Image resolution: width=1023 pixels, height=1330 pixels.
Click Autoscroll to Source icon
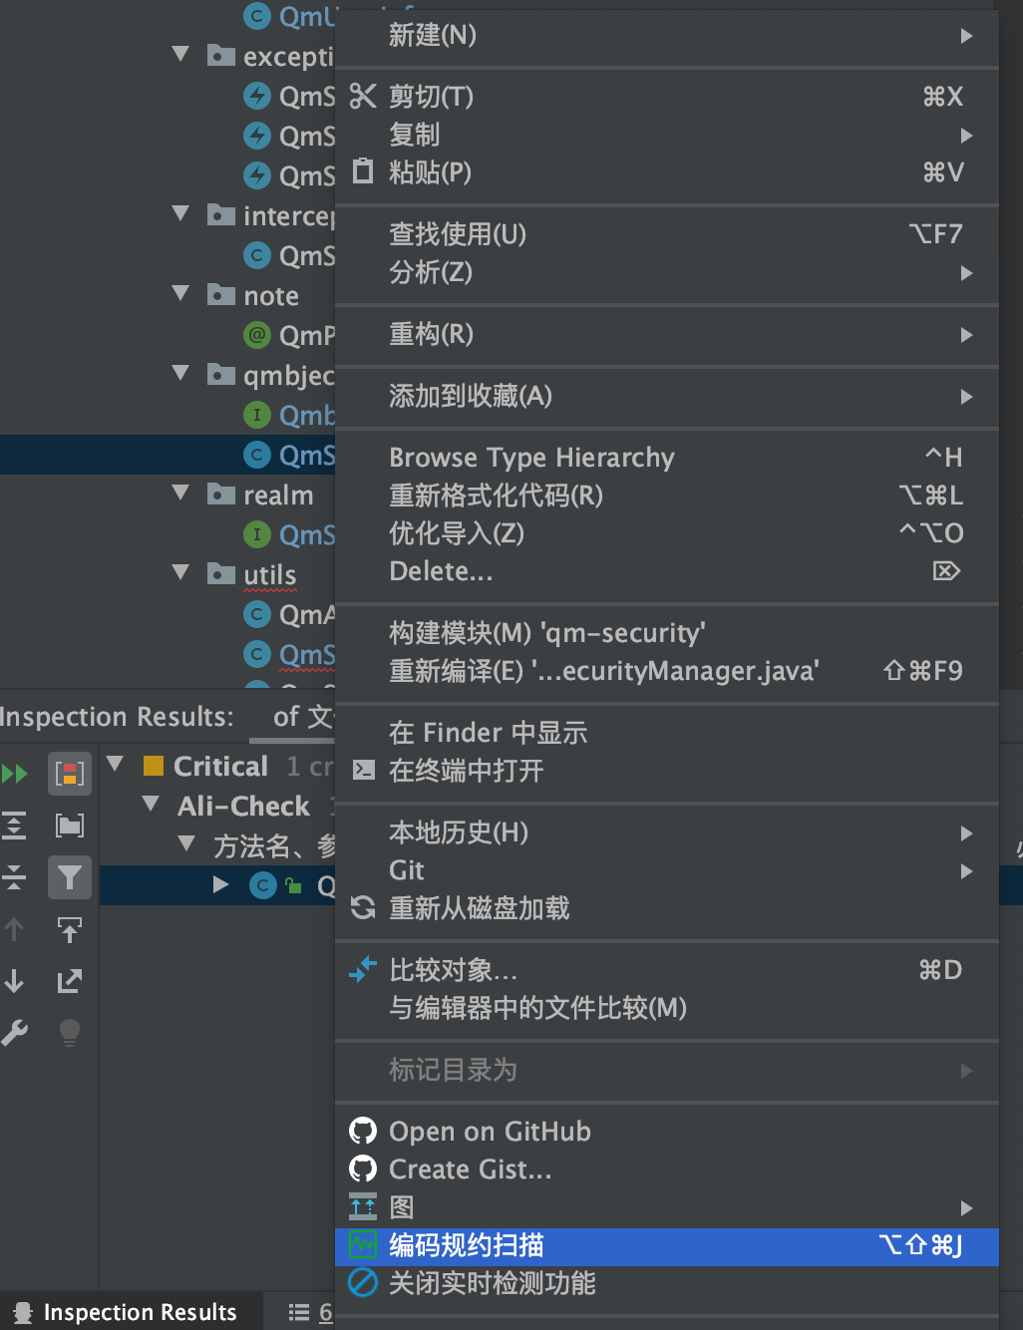70,929
